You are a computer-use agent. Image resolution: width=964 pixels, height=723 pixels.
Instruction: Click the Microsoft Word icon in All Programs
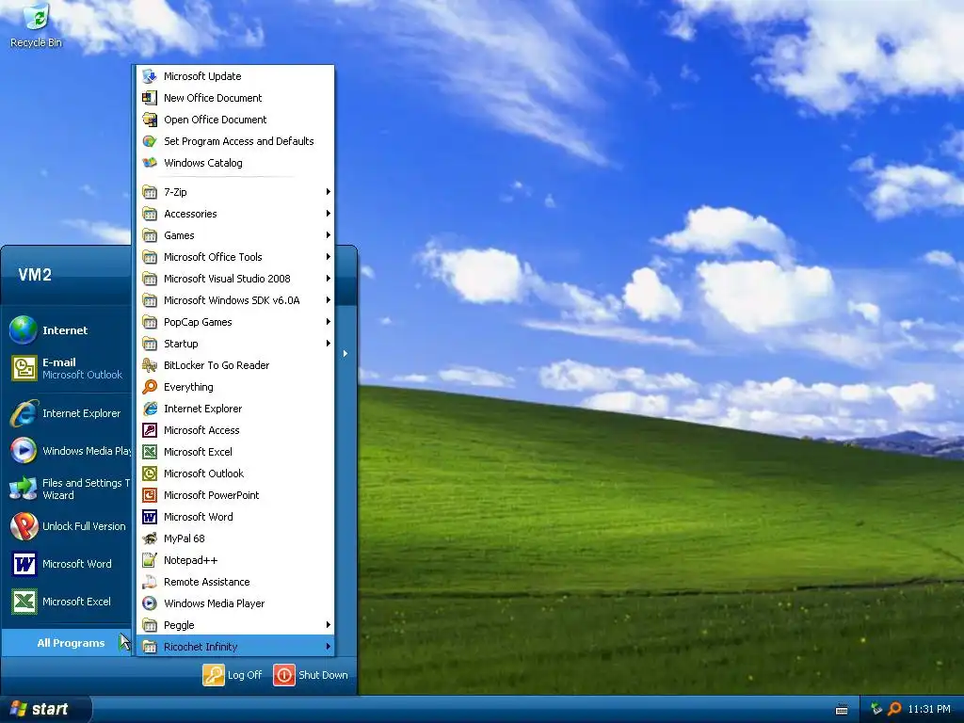tap(150, 517)
